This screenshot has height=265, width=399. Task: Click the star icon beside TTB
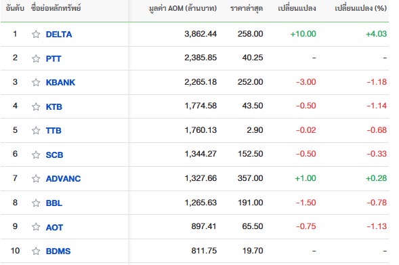(x=36, y=130)
